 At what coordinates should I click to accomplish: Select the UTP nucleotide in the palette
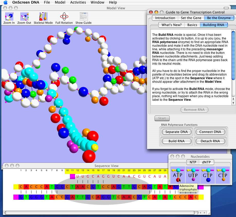coord(193,175)
